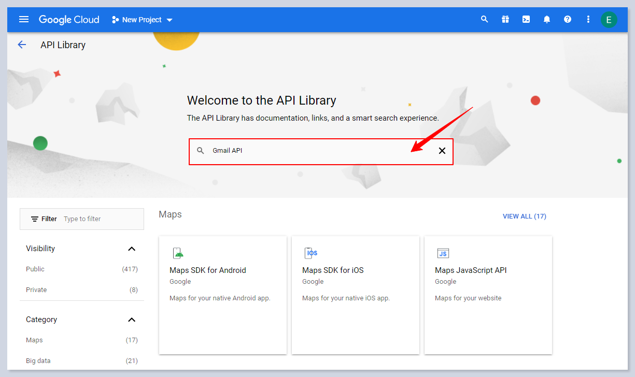
Task: Open the Maps SDK for iOS card
Action: point(356,295)
